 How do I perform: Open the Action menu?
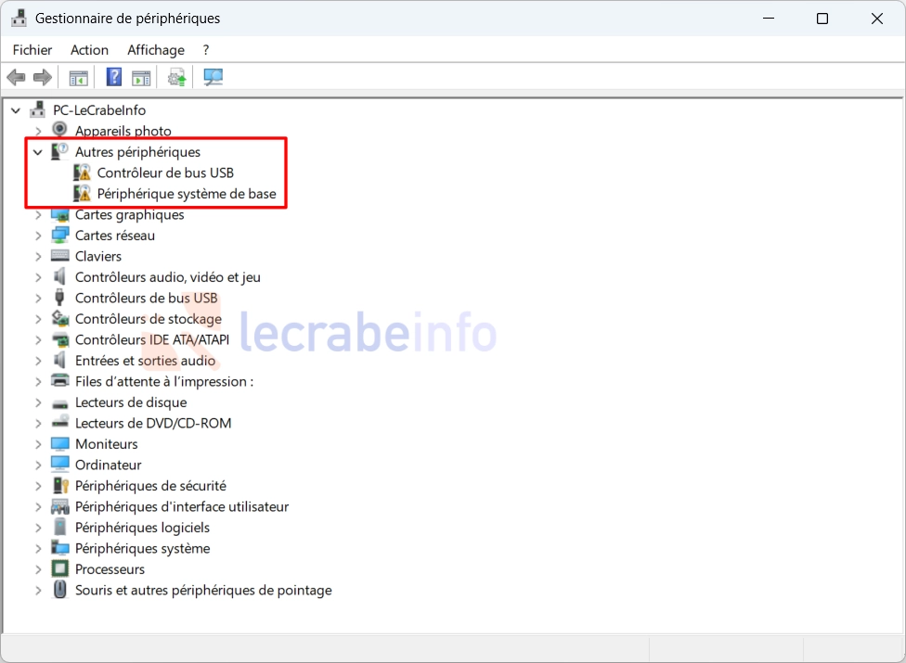point(89,50)
